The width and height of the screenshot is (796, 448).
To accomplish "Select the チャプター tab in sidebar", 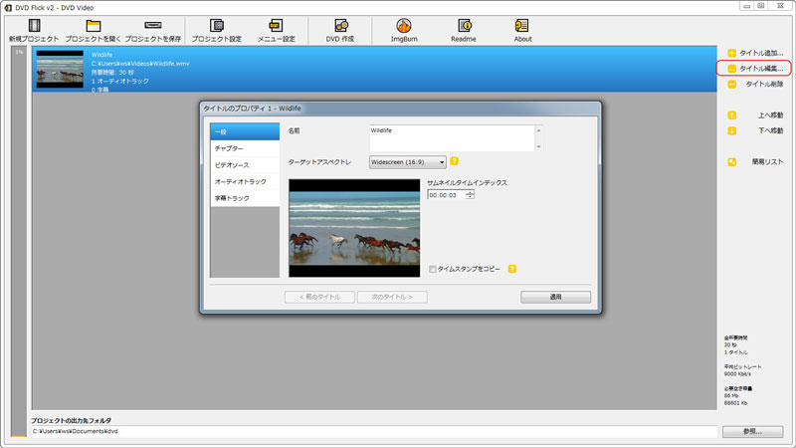I will [x=244, y=148].
